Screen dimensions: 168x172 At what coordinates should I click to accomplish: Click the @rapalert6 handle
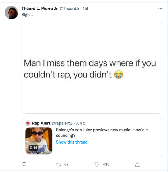tap(62, 123)
